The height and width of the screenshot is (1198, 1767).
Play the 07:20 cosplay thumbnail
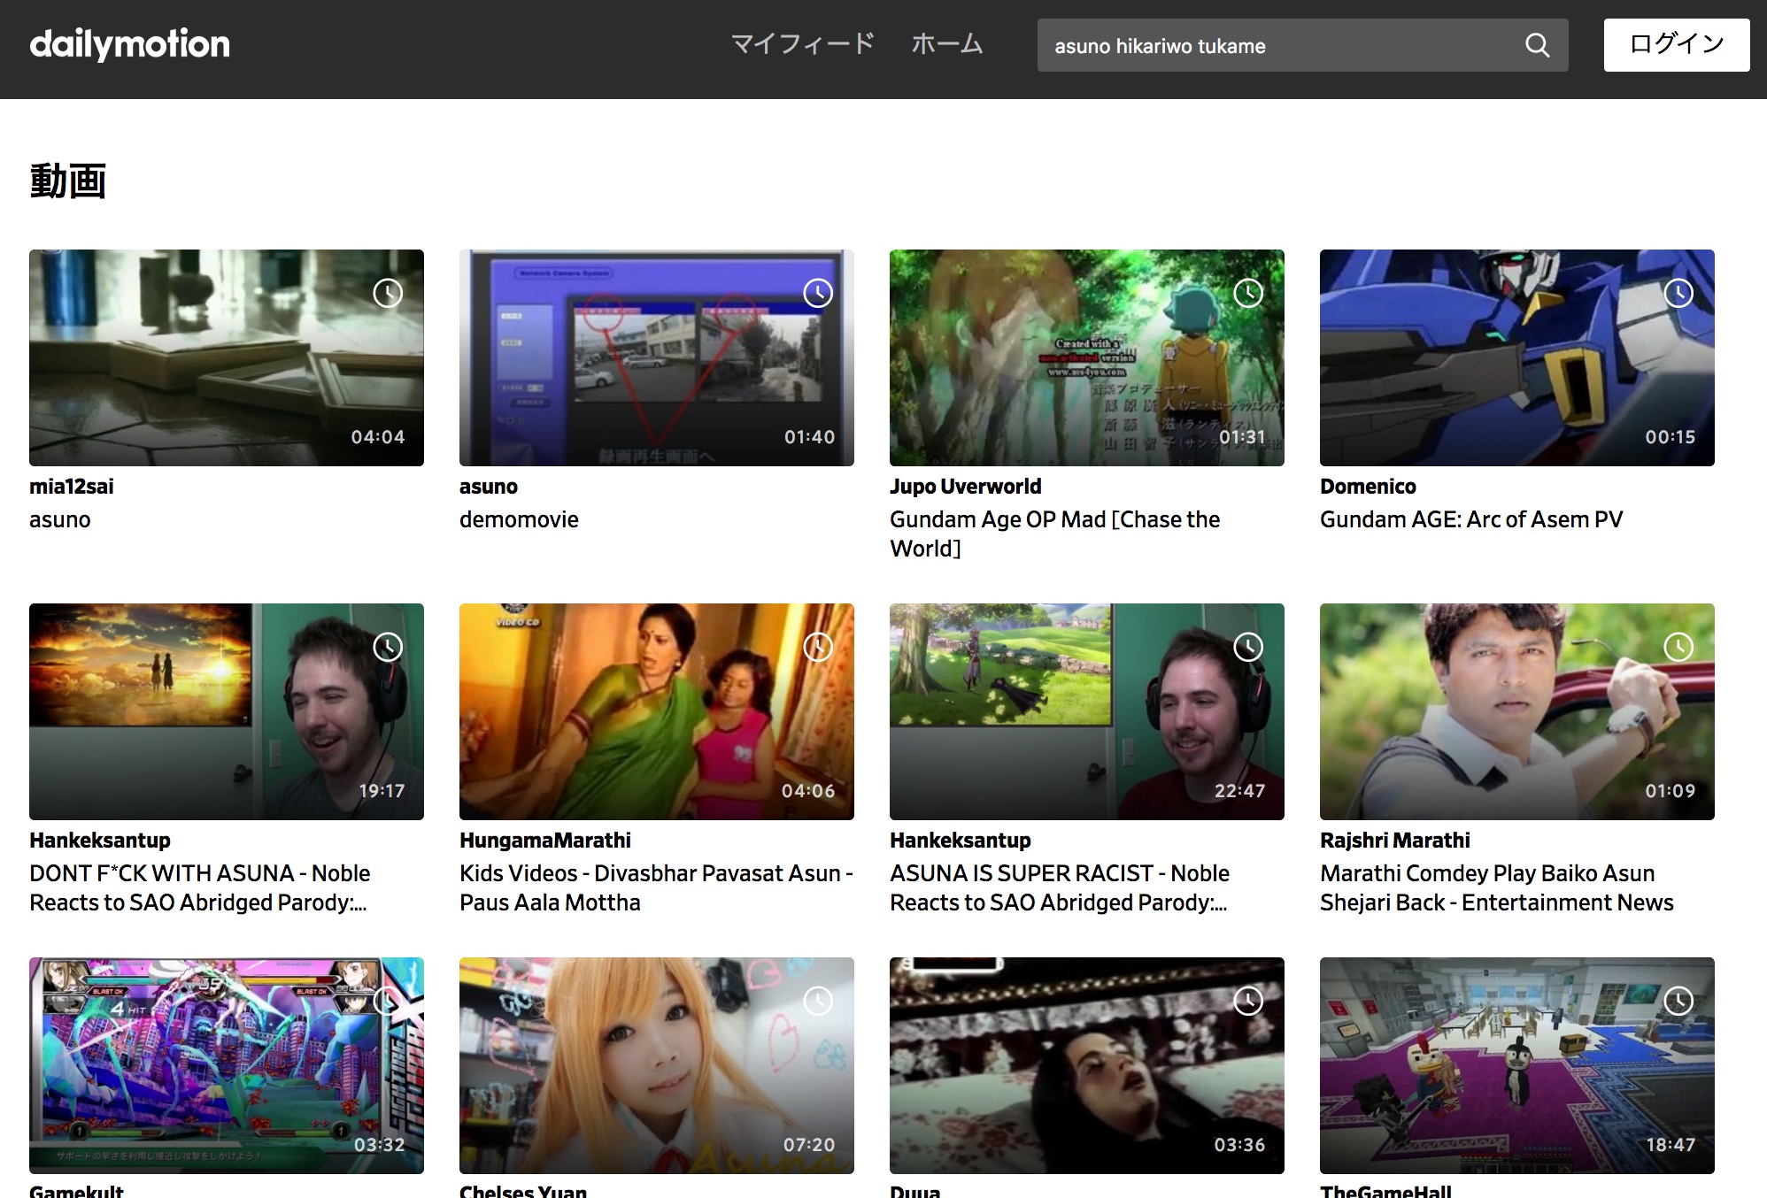tap(657, 1065)
